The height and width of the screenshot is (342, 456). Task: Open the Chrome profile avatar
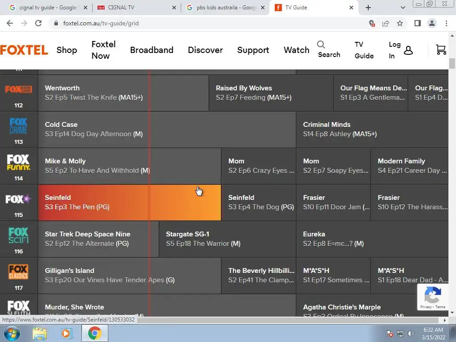(x=432, y=23)
